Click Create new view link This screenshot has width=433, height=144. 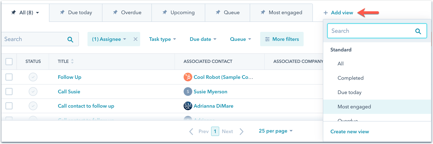coord(349,132)
